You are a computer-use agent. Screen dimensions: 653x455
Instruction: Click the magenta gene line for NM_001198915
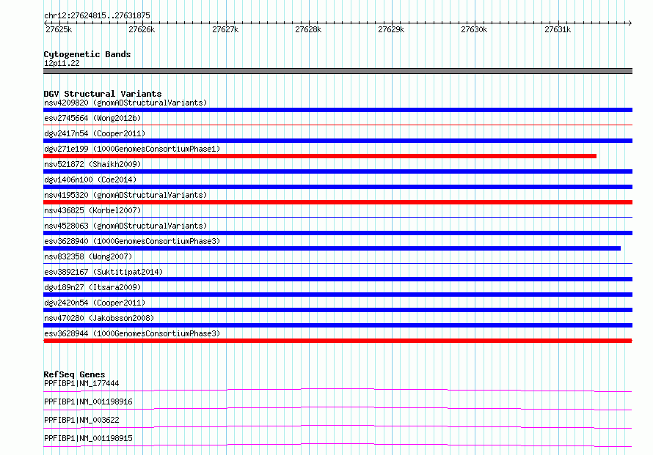click(338, 445)
